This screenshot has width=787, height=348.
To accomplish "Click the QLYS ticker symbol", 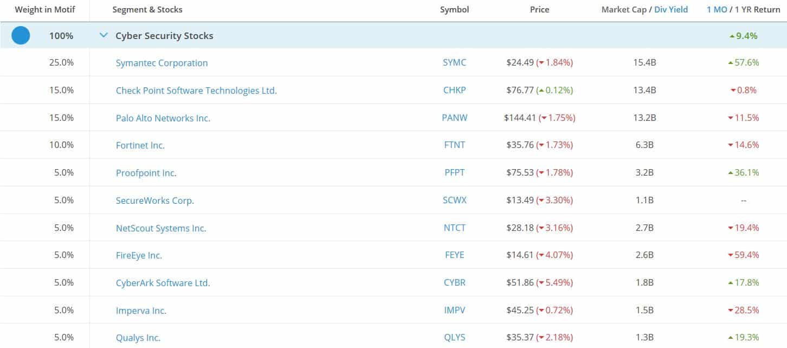I will pyautogui.click(x=454, y=337).
